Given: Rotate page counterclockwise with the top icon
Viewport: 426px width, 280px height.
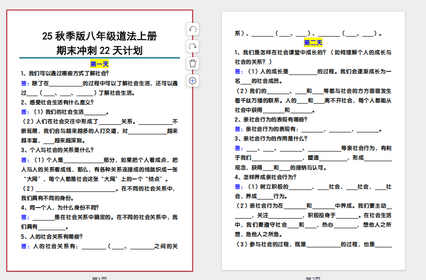Looking at the screenshot, I should pyautogui.click(x=193, y=30).
